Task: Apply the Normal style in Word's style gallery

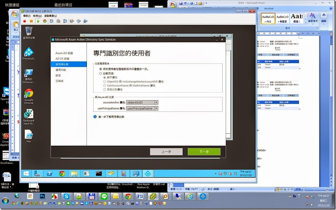Action: (x=268, y=18)
